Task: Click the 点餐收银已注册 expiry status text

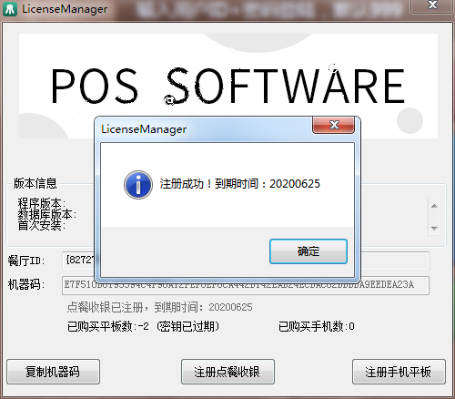Action: (x=159, y=307)
